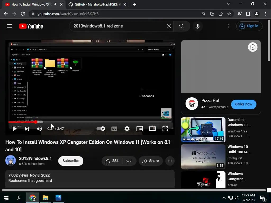
Task: Open the Windows 10 Build 10074 thumbnail
Action: (203, 157)
